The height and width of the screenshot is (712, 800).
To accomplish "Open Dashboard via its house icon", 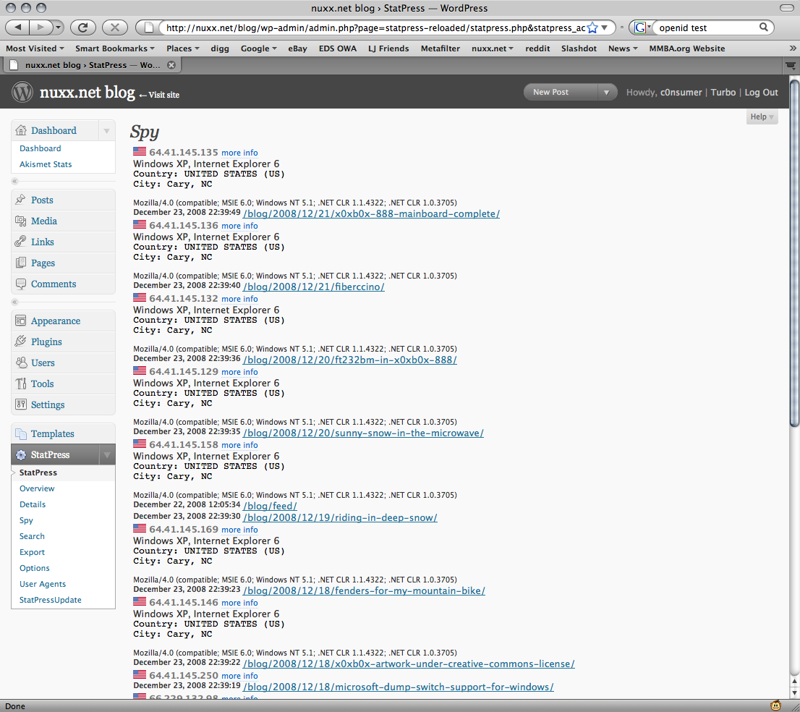I will [21, 130].
